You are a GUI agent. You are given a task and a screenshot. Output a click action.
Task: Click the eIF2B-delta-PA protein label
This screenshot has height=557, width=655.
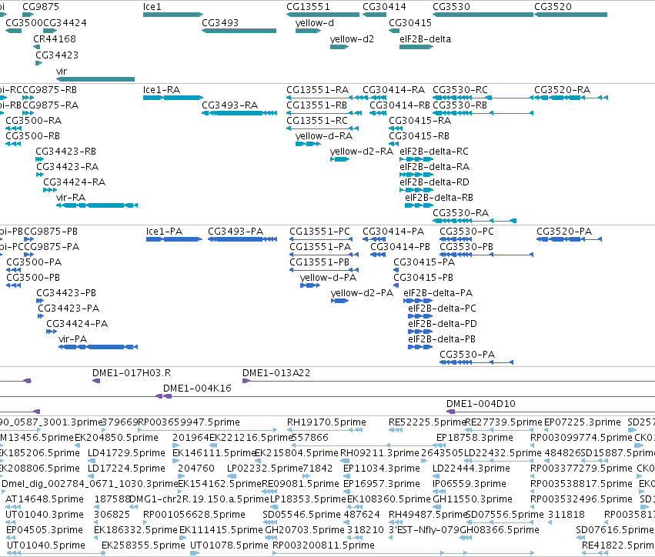[438, 292]
